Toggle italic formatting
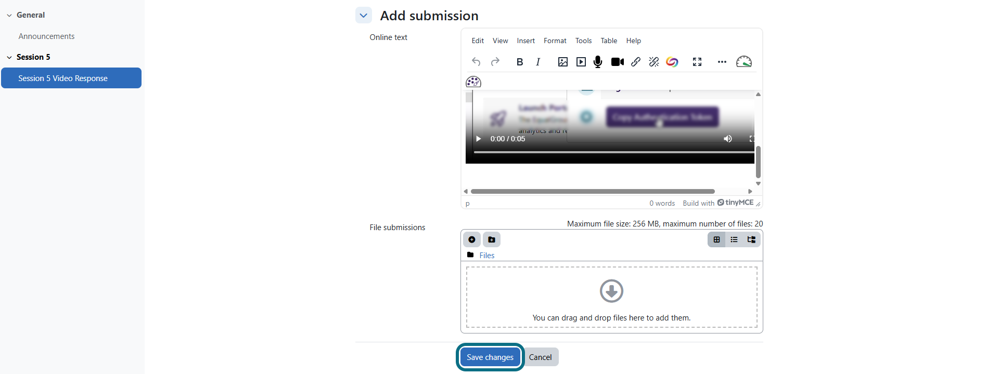This screenshot has height=374, width=987. click(538, 62)
